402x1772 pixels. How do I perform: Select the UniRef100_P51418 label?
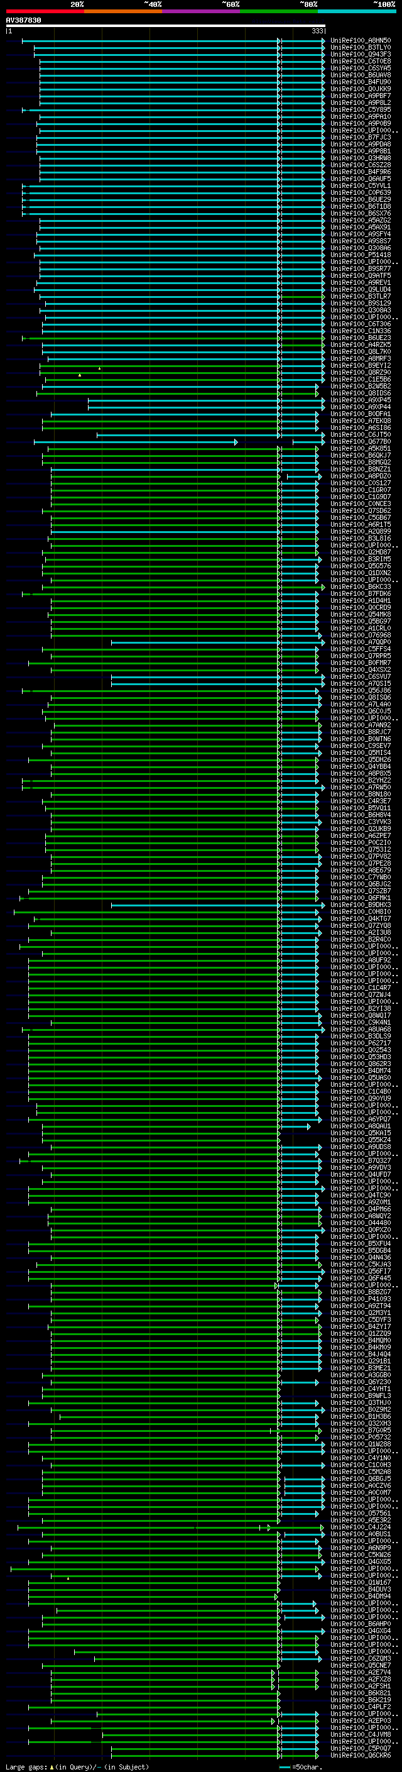(x=361, y=255)
